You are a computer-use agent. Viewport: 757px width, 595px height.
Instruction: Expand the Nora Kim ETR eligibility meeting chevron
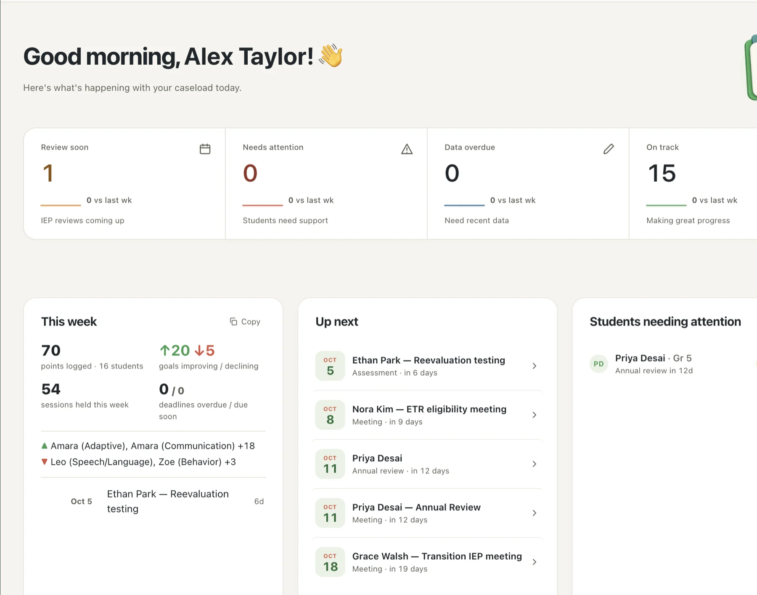(x=534, y=415)
